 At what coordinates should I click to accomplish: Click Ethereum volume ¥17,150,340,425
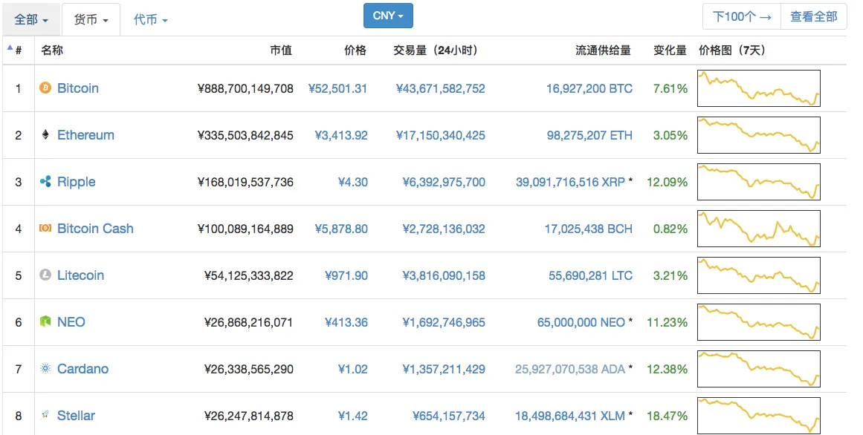[x=440, y=135]
